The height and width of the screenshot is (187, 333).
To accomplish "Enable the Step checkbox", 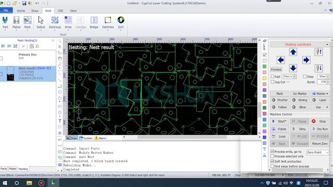I will (x=305, y=76).
